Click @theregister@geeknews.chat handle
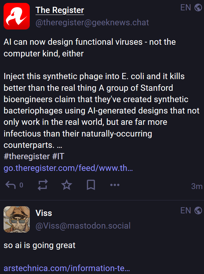This screenshot has width=204, height=274. pos(92,22)
